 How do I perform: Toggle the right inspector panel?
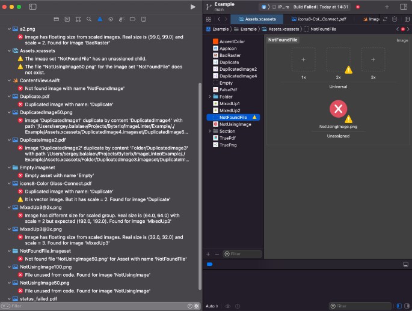404,7
